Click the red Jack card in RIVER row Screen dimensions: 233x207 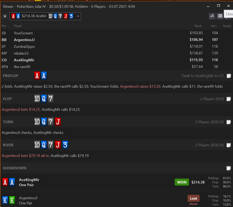(58, 145)
